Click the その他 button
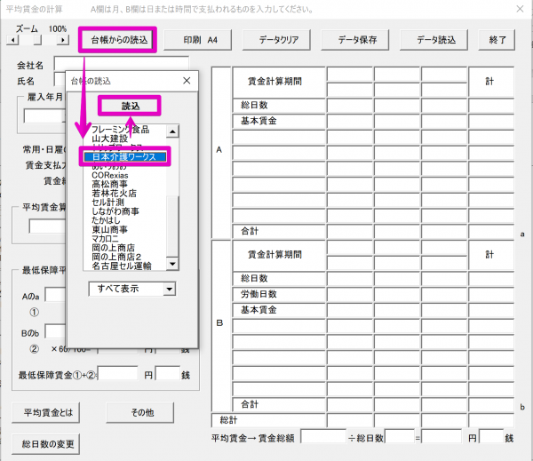 [x=140, y=413]
